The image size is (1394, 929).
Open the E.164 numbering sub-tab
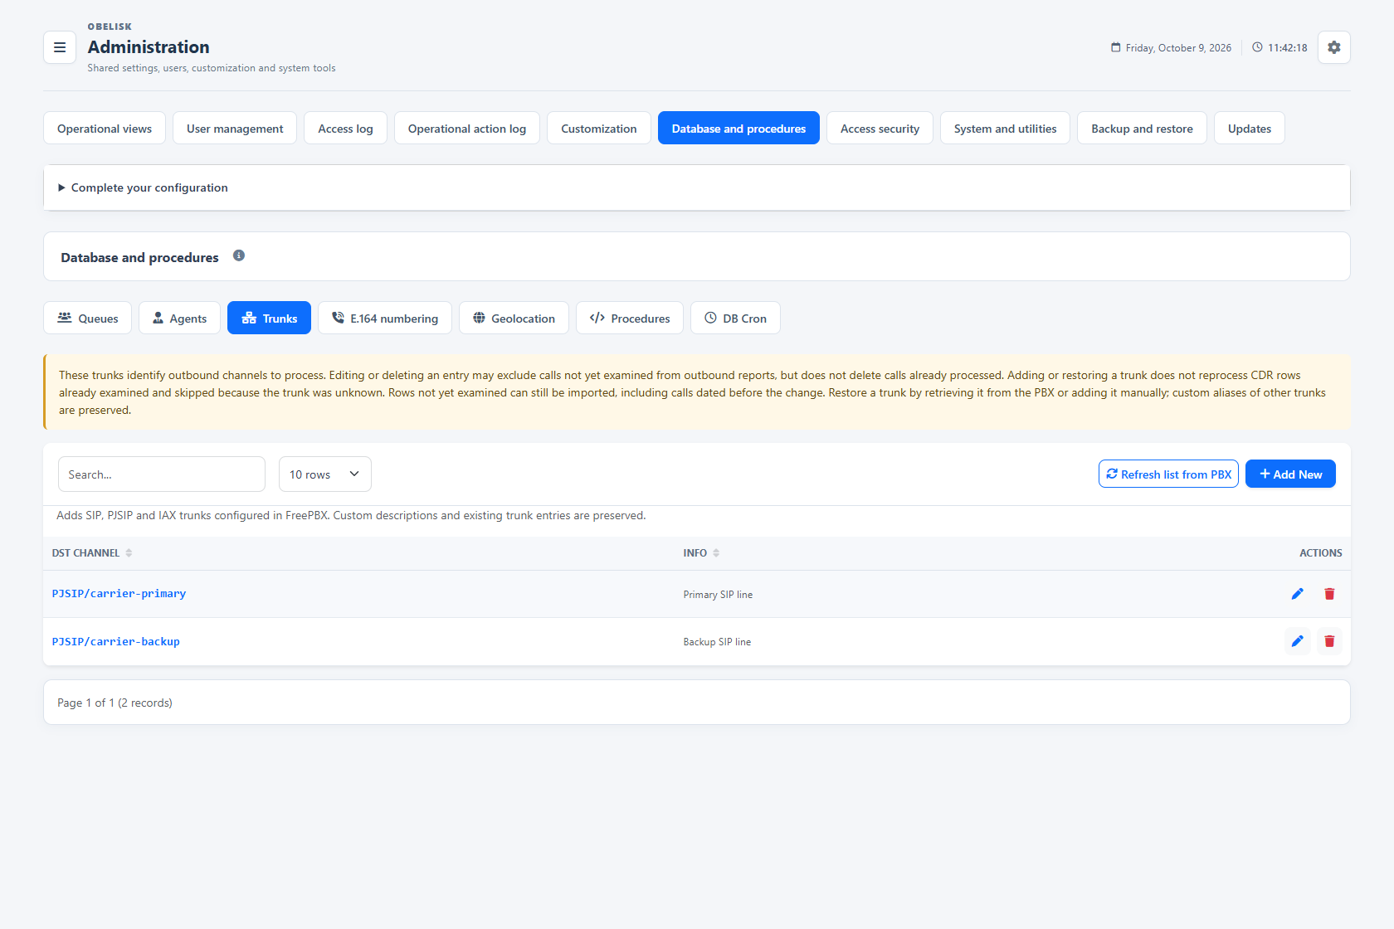[385, 318]
